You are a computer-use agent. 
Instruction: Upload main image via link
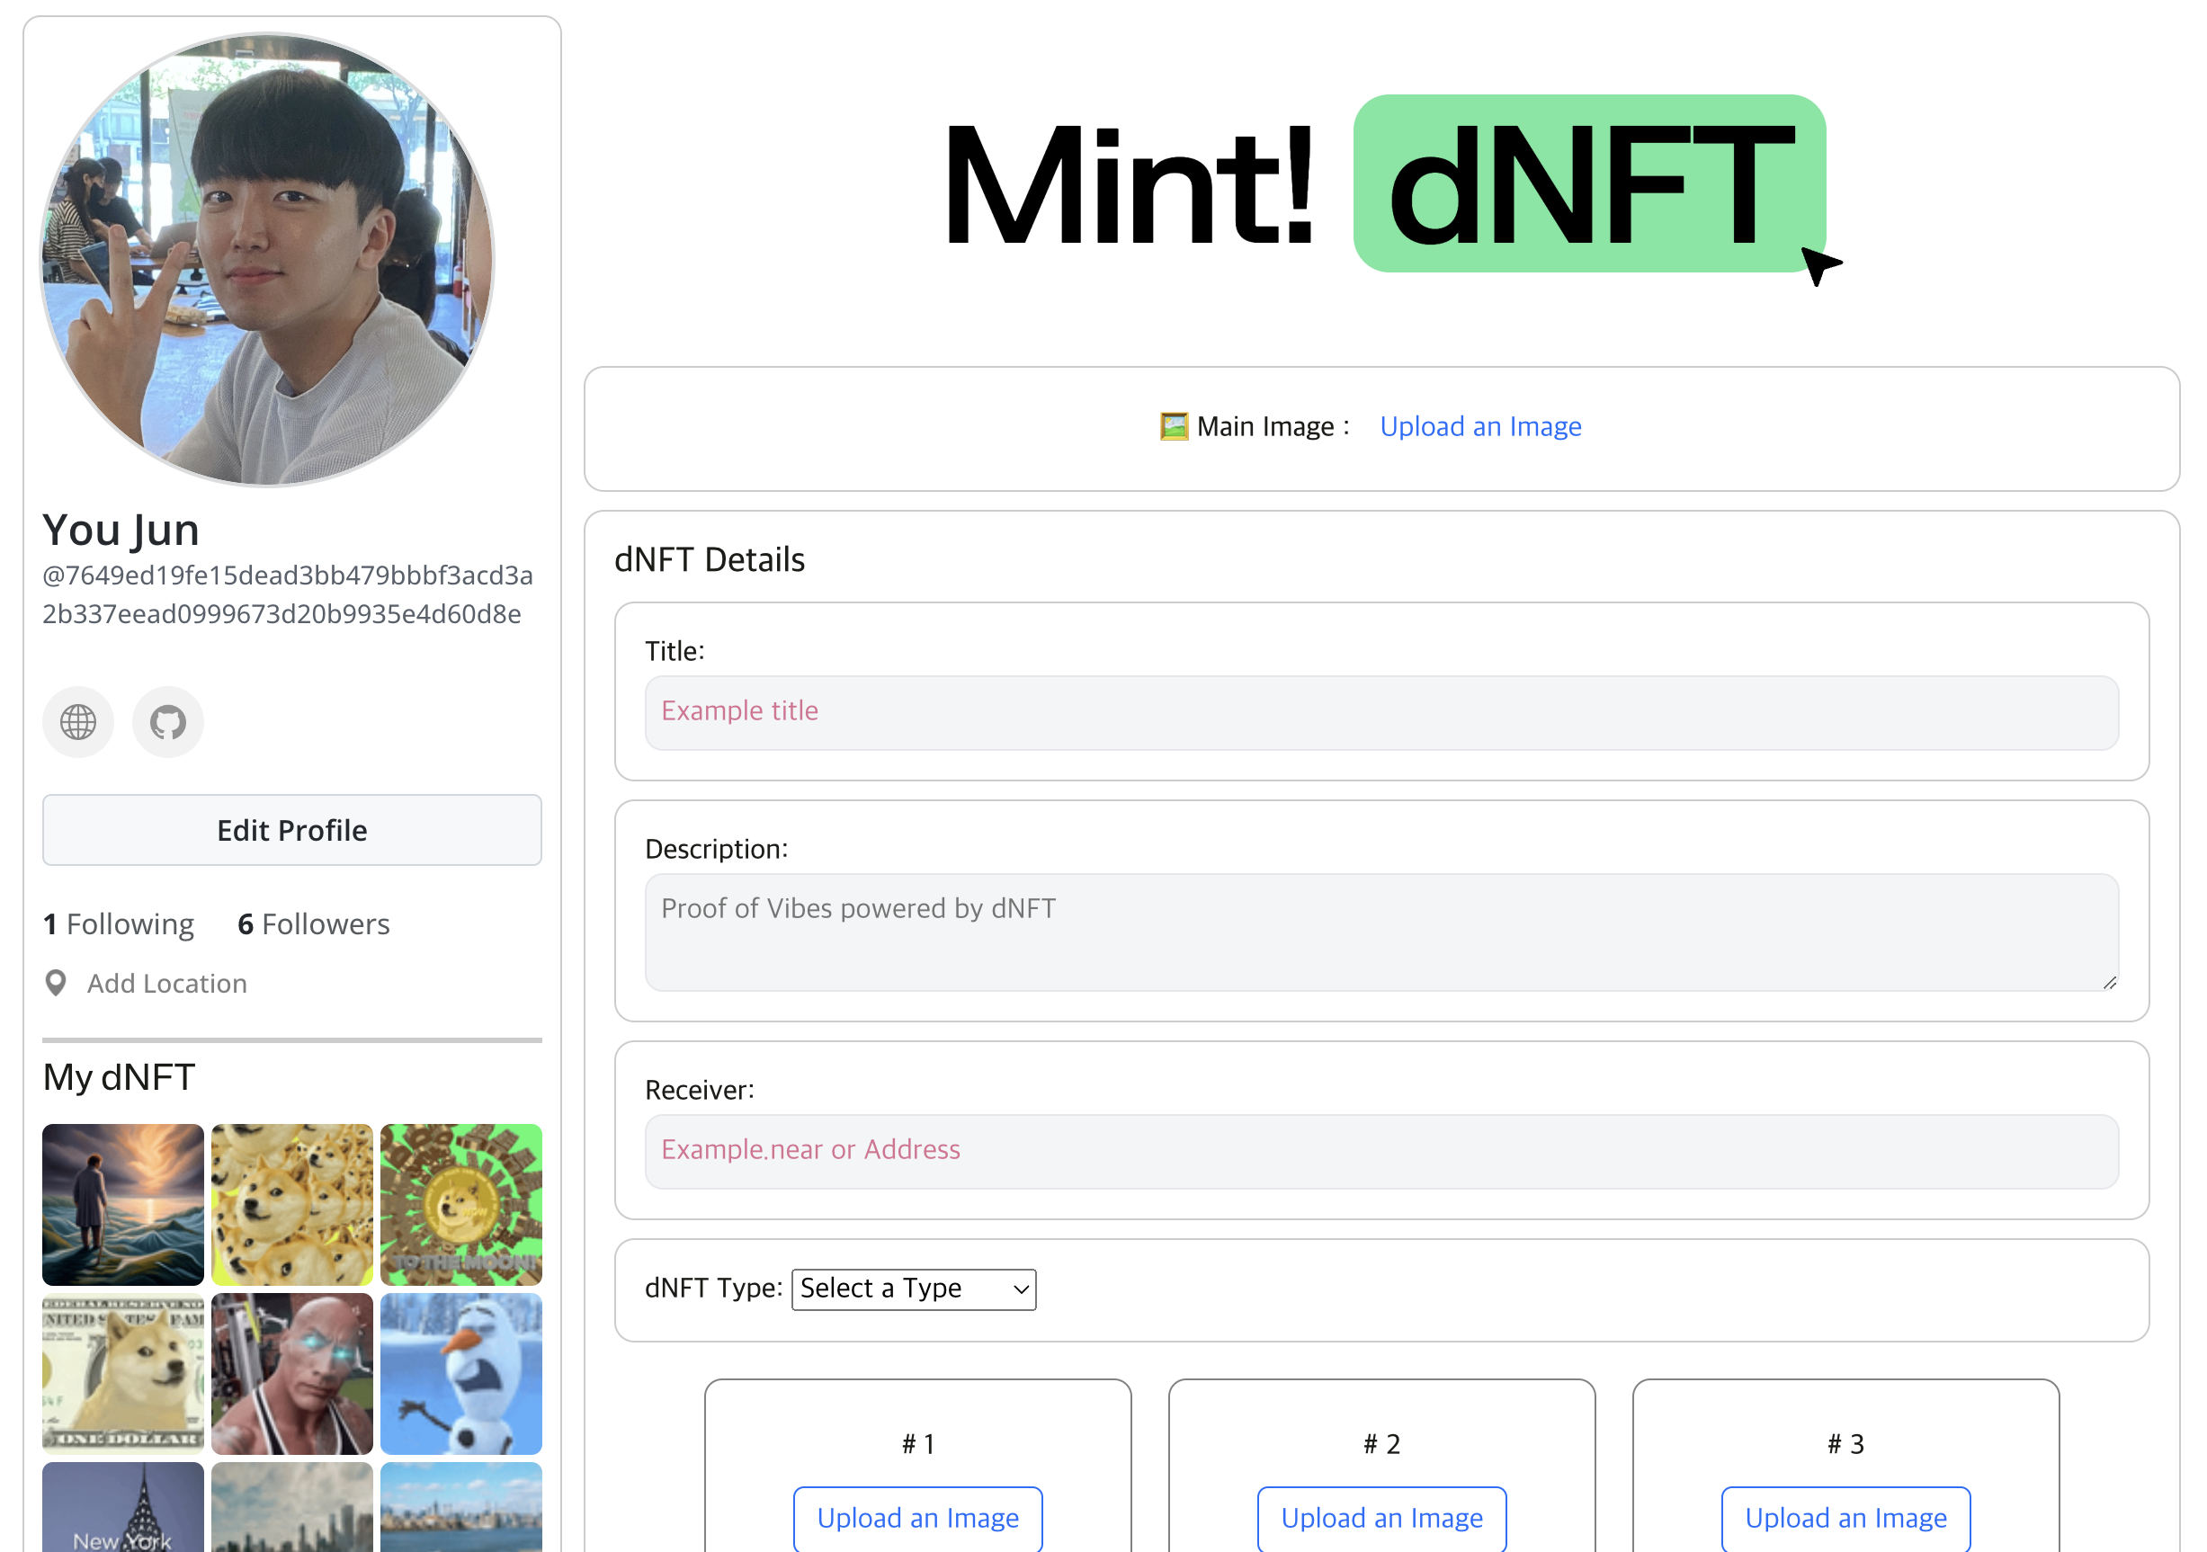click(x=1480, y=427)
